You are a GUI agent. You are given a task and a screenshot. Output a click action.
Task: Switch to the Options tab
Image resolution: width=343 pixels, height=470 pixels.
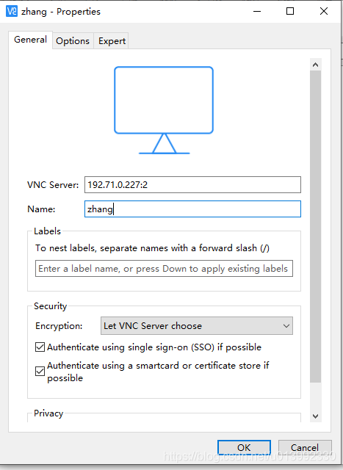(x=73, y=41)
